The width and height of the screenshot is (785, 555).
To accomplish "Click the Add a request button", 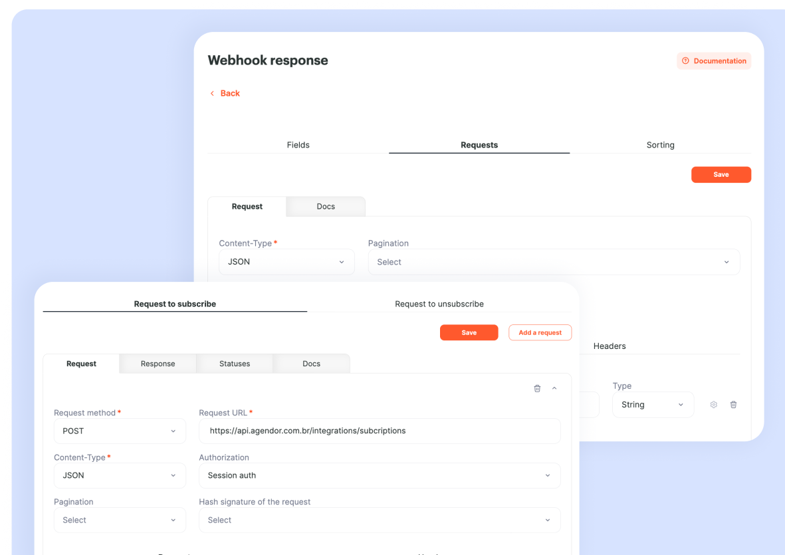I will [540, 332].
